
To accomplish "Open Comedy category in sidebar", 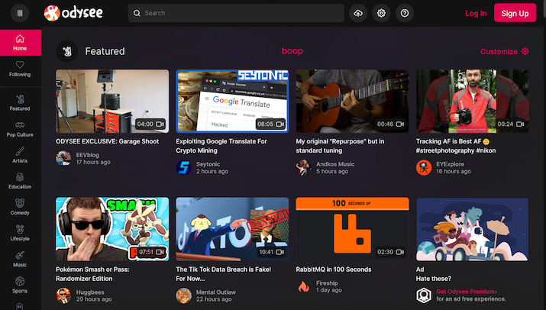I will [20, 207].
